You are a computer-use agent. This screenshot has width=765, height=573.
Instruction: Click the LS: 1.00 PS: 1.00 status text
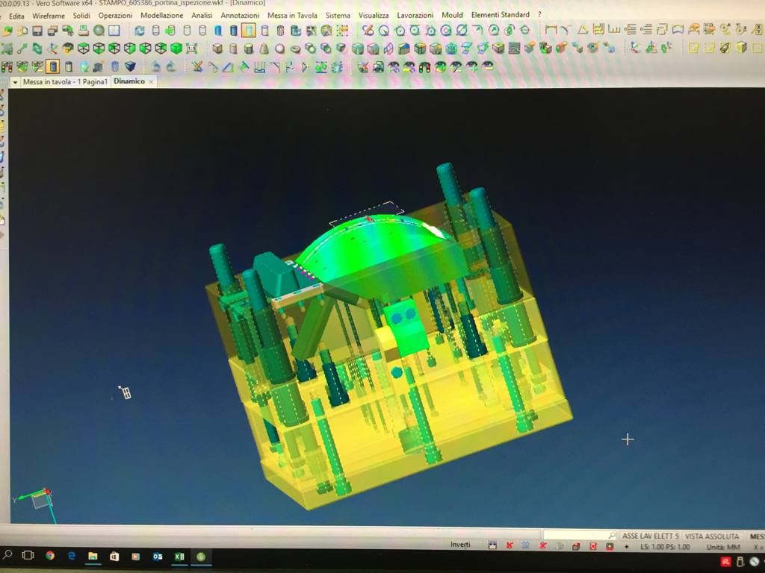pos(665,547)
